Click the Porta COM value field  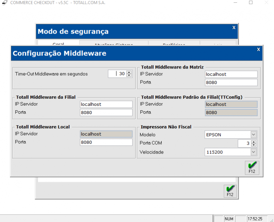tap(244, 143)
